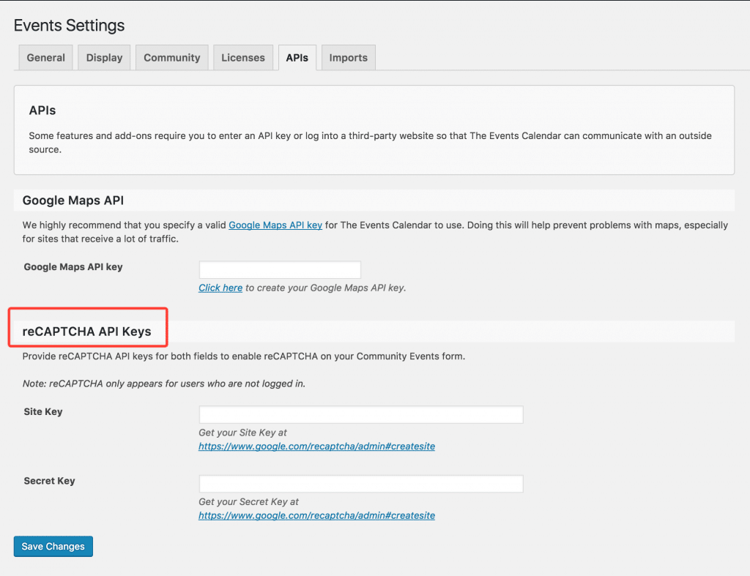The image size is (750, 576).
Task: Click the Events Settings page title
Action: click(x=69, y=26)
